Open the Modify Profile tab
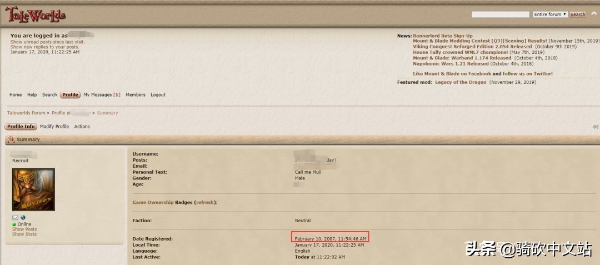 (54, 127)
